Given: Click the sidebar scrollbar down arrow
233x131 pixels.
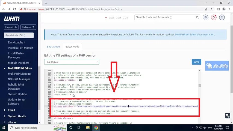Looking at the screenshot, I should click(39, 123).
